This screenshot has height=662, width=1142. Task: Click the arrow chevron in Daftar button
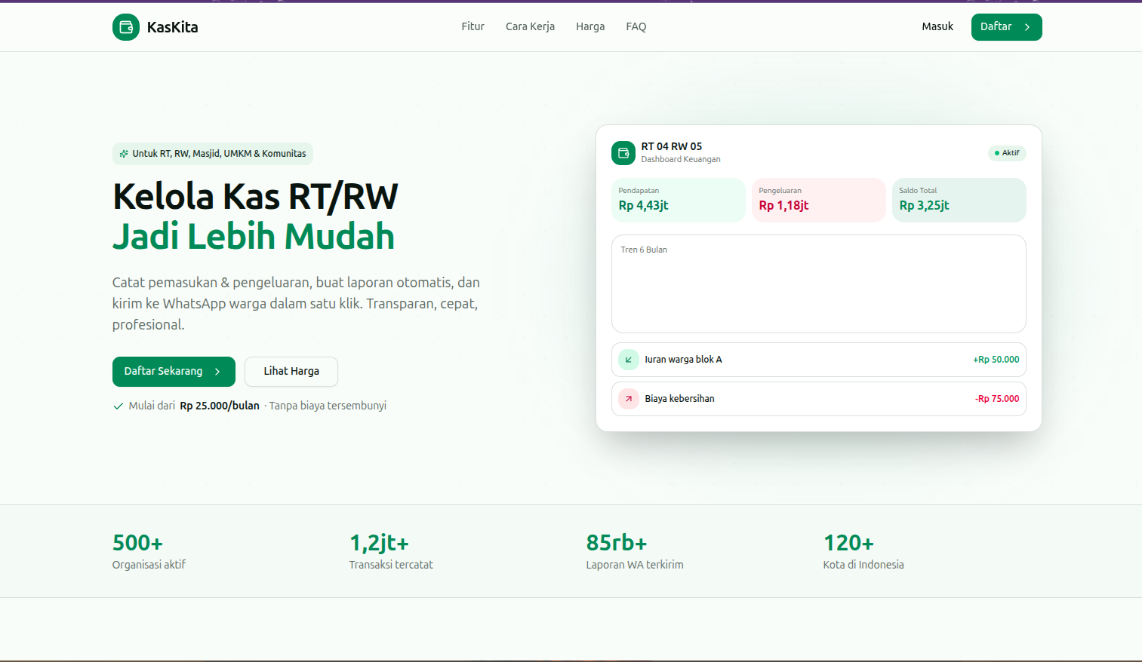coord(1027,27)
